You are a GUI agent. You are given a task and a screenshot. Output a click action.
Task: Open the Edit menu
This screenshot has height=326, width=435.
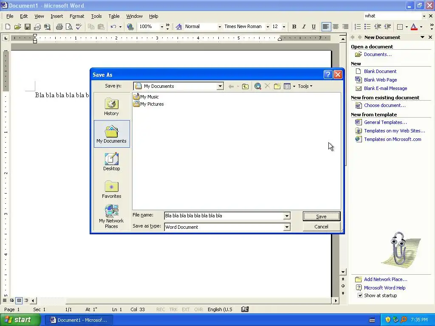(24, 16)
